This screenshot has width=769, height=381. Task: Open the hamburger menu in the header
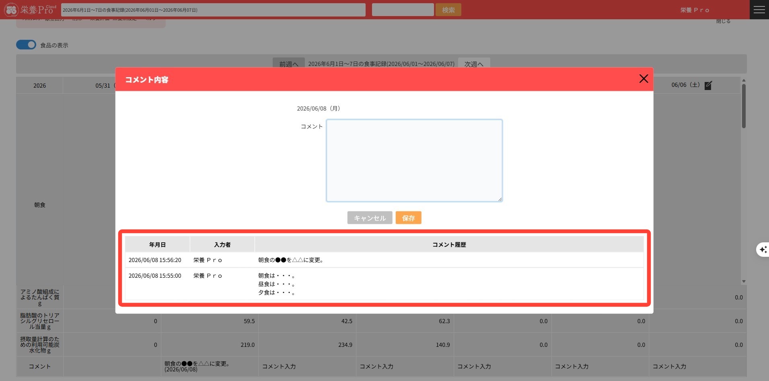(x=759, y=10)
